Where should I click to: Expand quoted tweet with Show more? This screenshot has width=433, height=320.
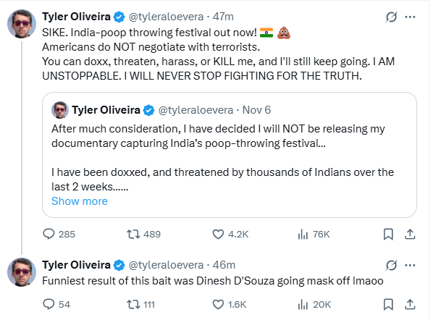point(80,201)
